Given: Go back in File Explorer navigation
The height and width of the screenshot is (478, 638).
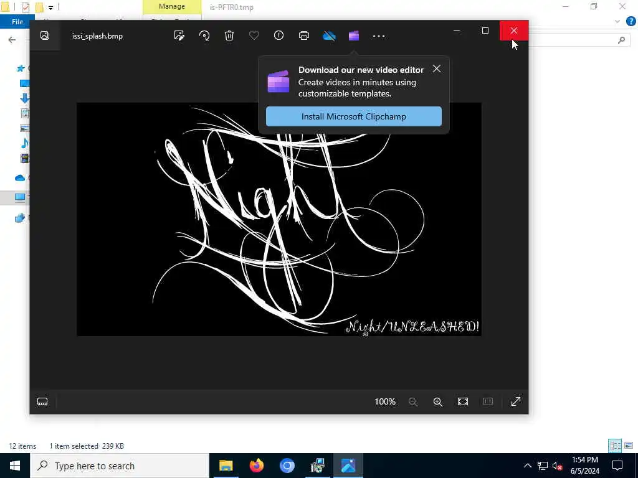Looking at the screenshot, I should point(12,39).
